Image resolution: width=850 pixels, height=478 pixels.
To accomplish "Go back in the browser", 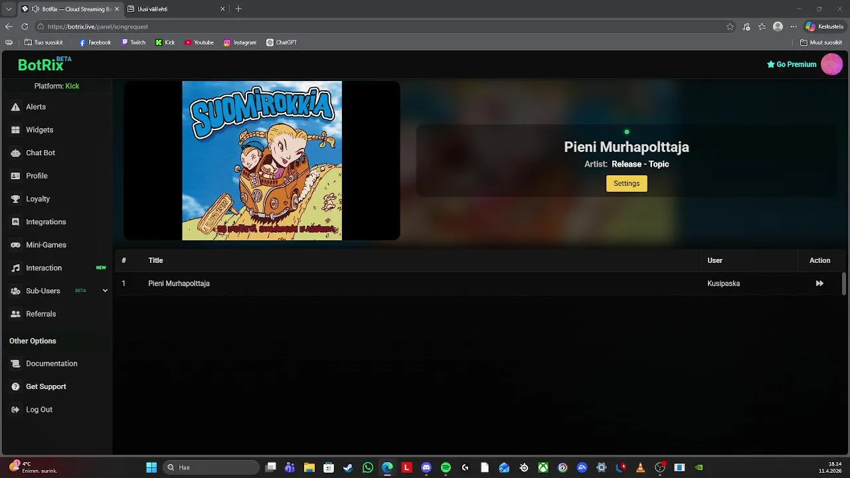I will pyautogui.click(x=9, y=27).
